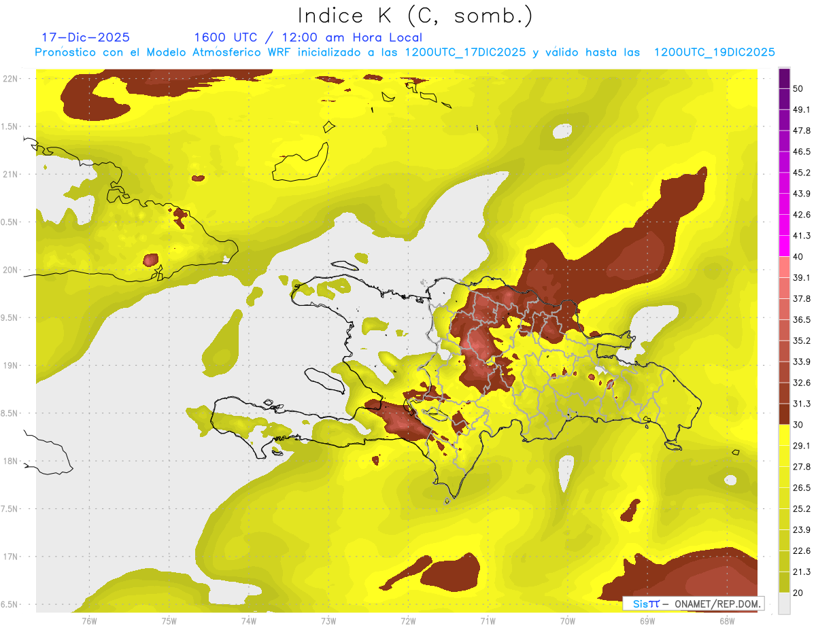Click the colorbar label '42.6'
The width and height of the screenshot is (816, 630).
(802, 215)
